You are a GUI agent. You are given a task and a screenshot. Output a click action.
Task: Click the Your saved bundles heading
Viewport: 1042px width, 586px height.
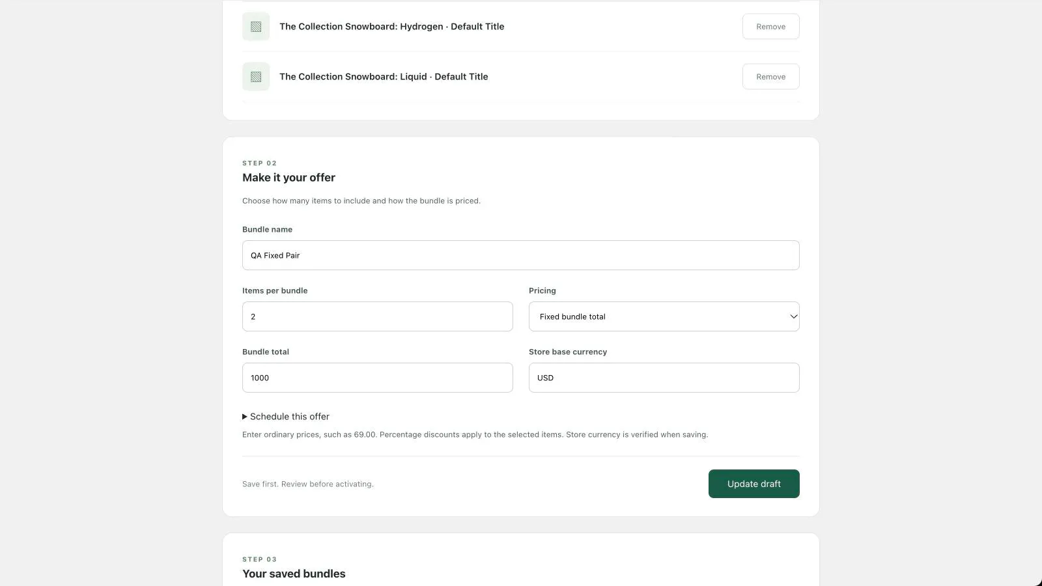tap(294, 574)
